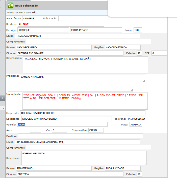
Task: Focus the Produto field showing ALLIANZ
Action: (61, 24)
